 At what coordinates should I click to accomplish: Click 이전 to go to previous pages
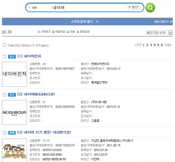tap(138, 45)
